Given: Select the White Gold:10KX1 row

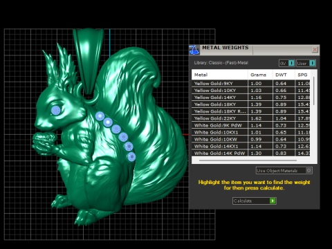Looking at the screenshot, I should coord(251,132).
